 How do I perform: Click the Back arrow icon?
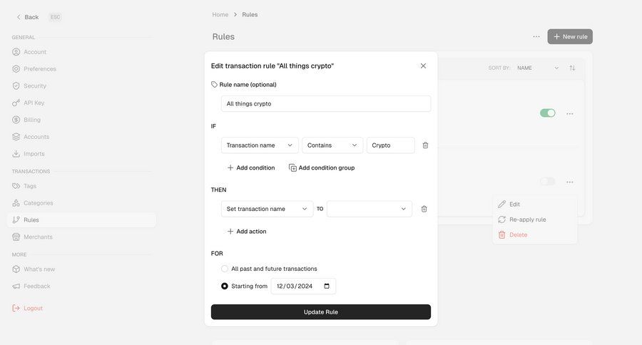click(x=19, y=17)
